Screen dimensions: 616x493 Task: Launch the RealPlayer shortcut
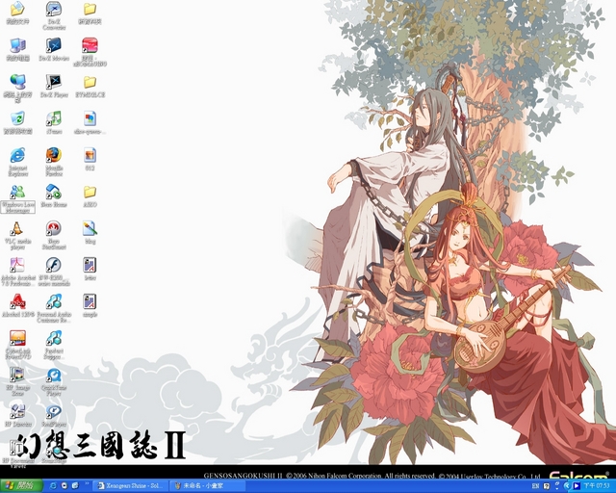click(54, 411)
